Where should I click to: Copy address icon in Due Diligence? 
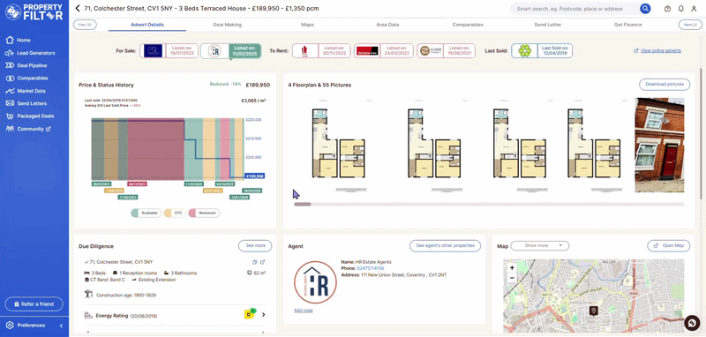(254, 262)
